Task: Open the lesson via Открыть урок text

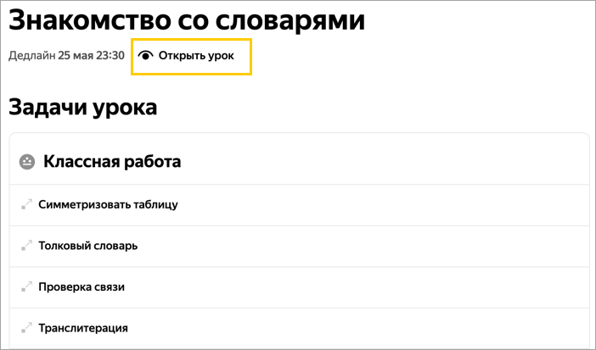Action: [x=196, y=56]
